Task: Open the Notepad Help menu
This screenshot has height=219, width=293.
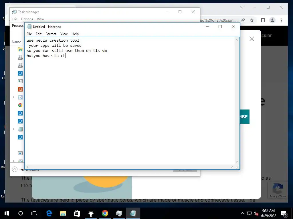Action: pyautogui.click(x=75, y=34)
